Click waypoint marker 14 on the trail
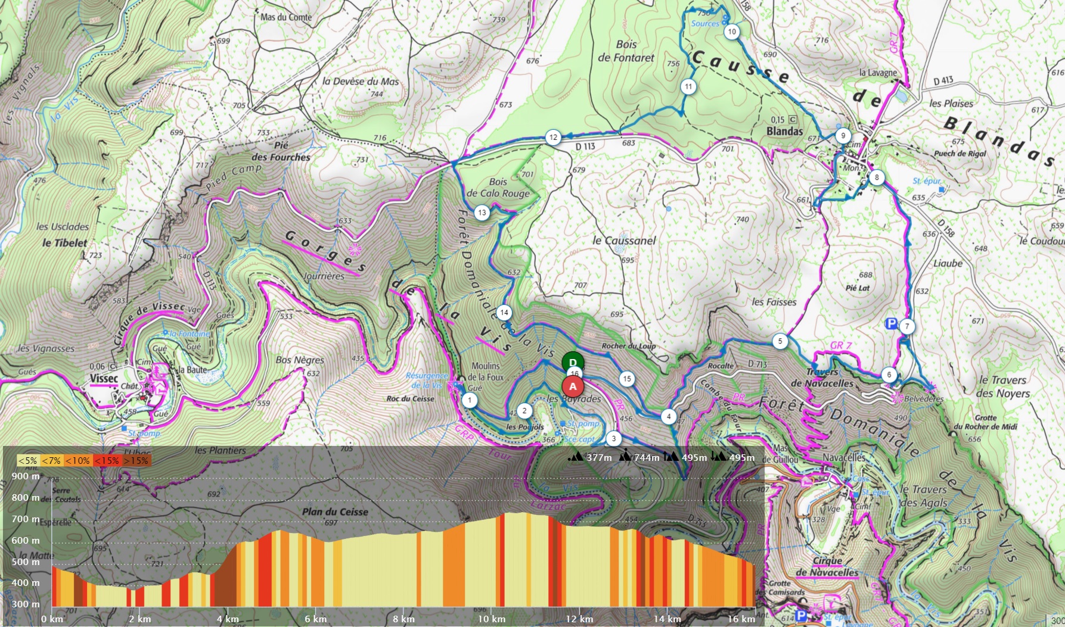The width and height of the screenshot is (1065, 627). (504, 313)
